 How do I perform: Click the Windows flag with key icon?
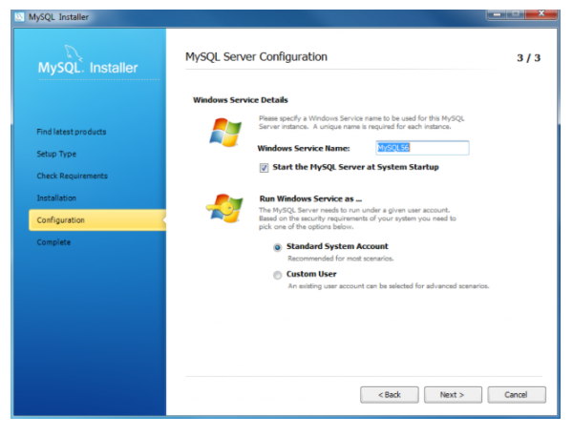[224, 208]
